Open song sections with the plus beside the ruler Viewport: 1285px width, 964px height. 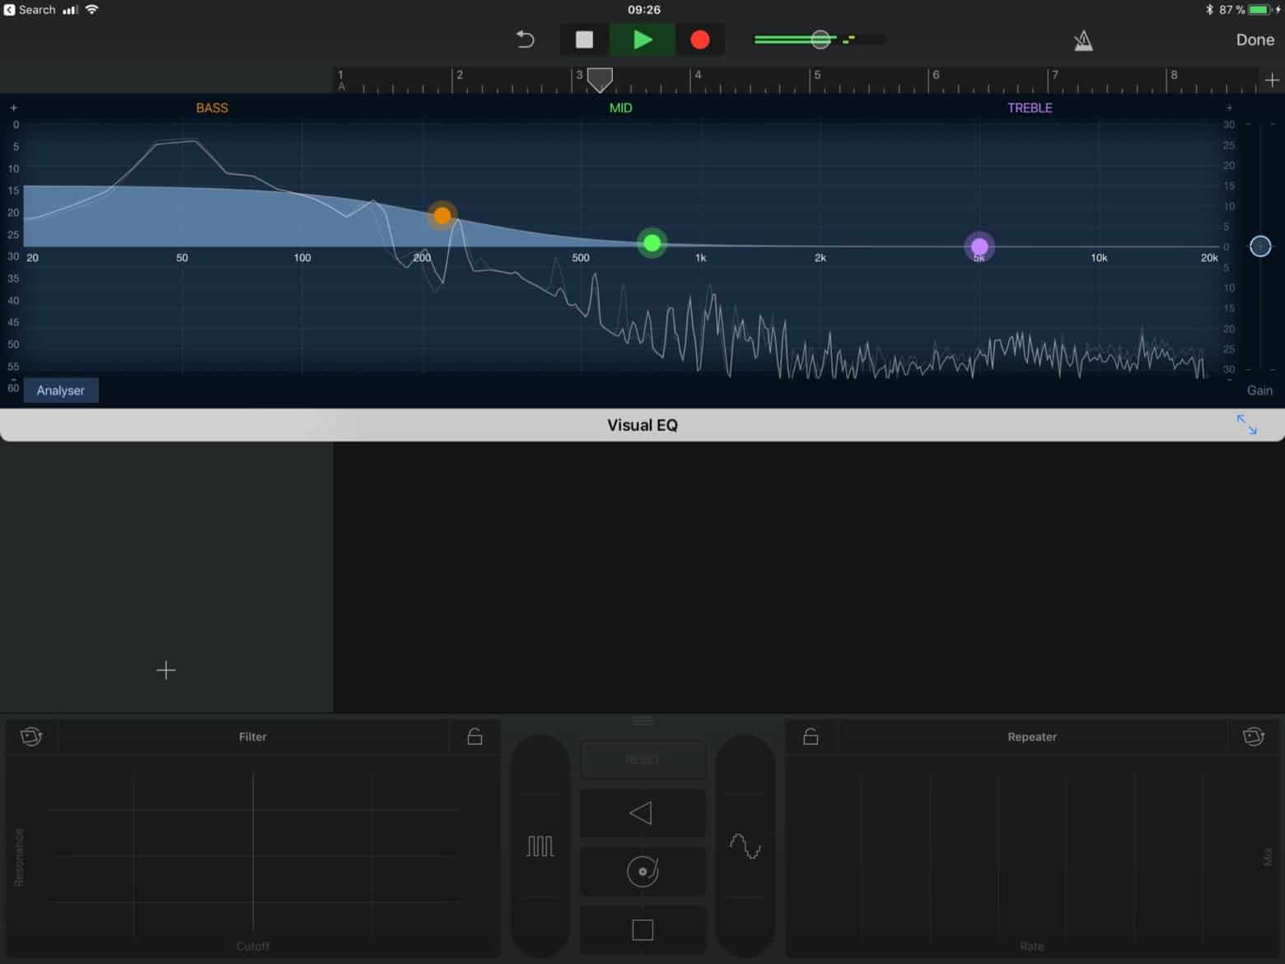click(1270, 80)
